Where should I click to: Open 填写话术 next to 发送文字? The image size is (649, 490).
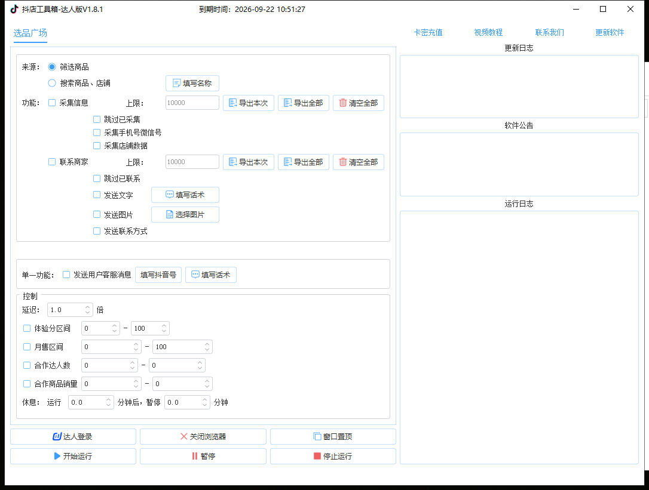(x=185, y=195)
